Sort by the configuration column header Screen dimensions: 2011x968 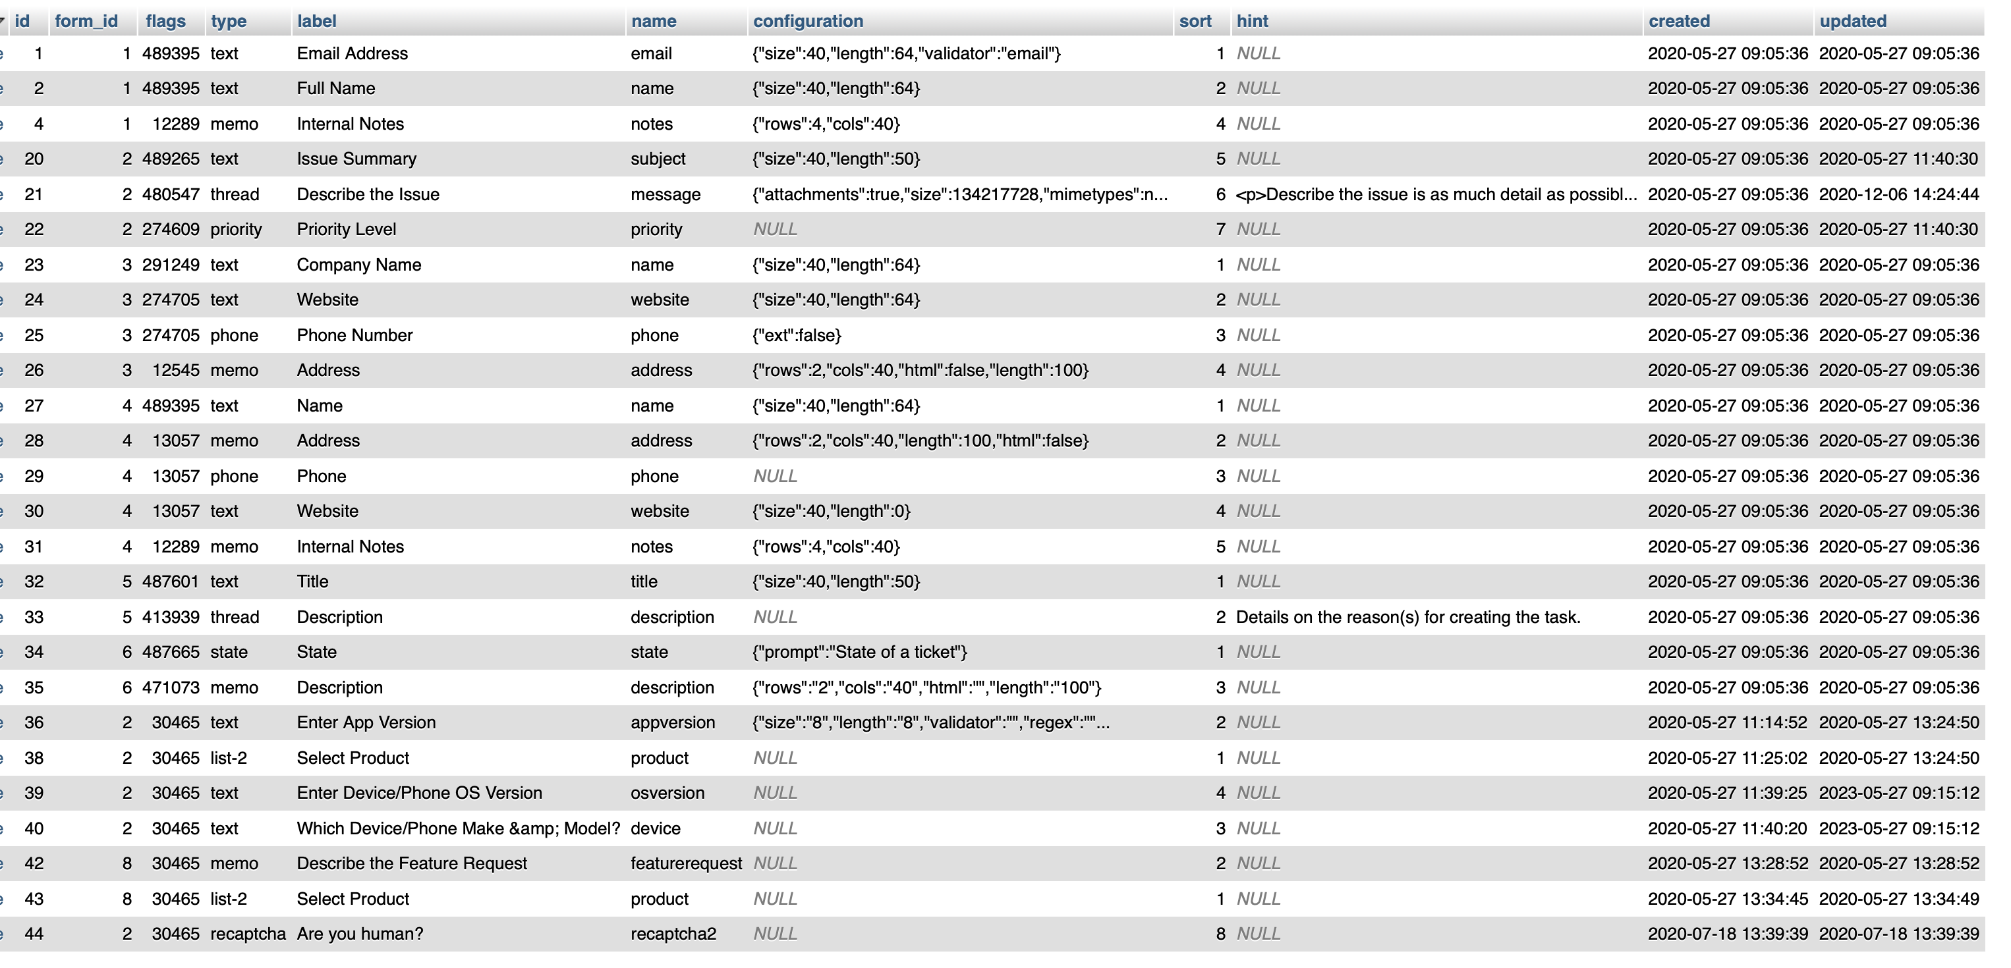[808, 21]
